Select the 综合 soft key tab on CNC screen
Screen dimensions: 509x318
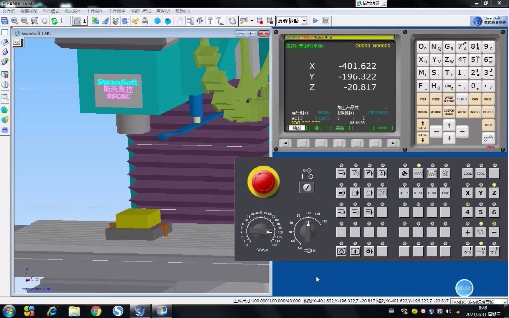(x=340, y=128)
